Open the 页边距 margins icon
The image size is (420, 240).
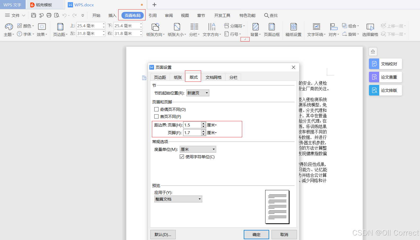point(60,30)
